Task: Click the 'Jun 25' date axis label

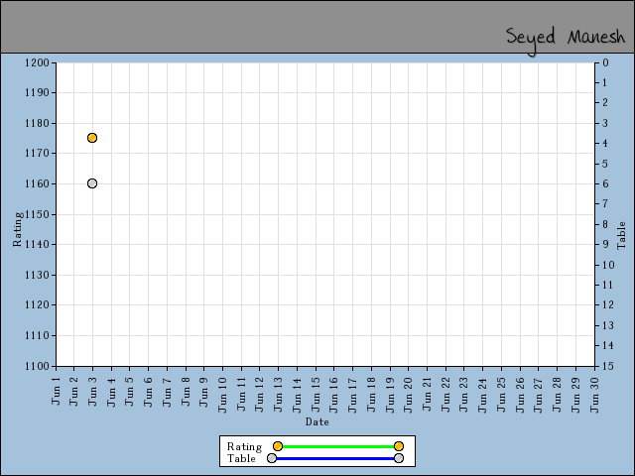Action: tap(501, 395)
